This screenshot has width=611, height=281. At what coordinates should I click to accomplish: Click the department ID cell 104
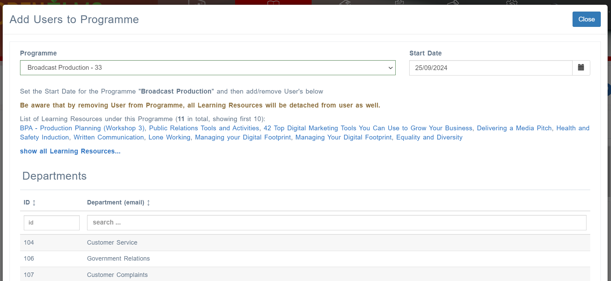pyautogui.click(x=29, y=243)
